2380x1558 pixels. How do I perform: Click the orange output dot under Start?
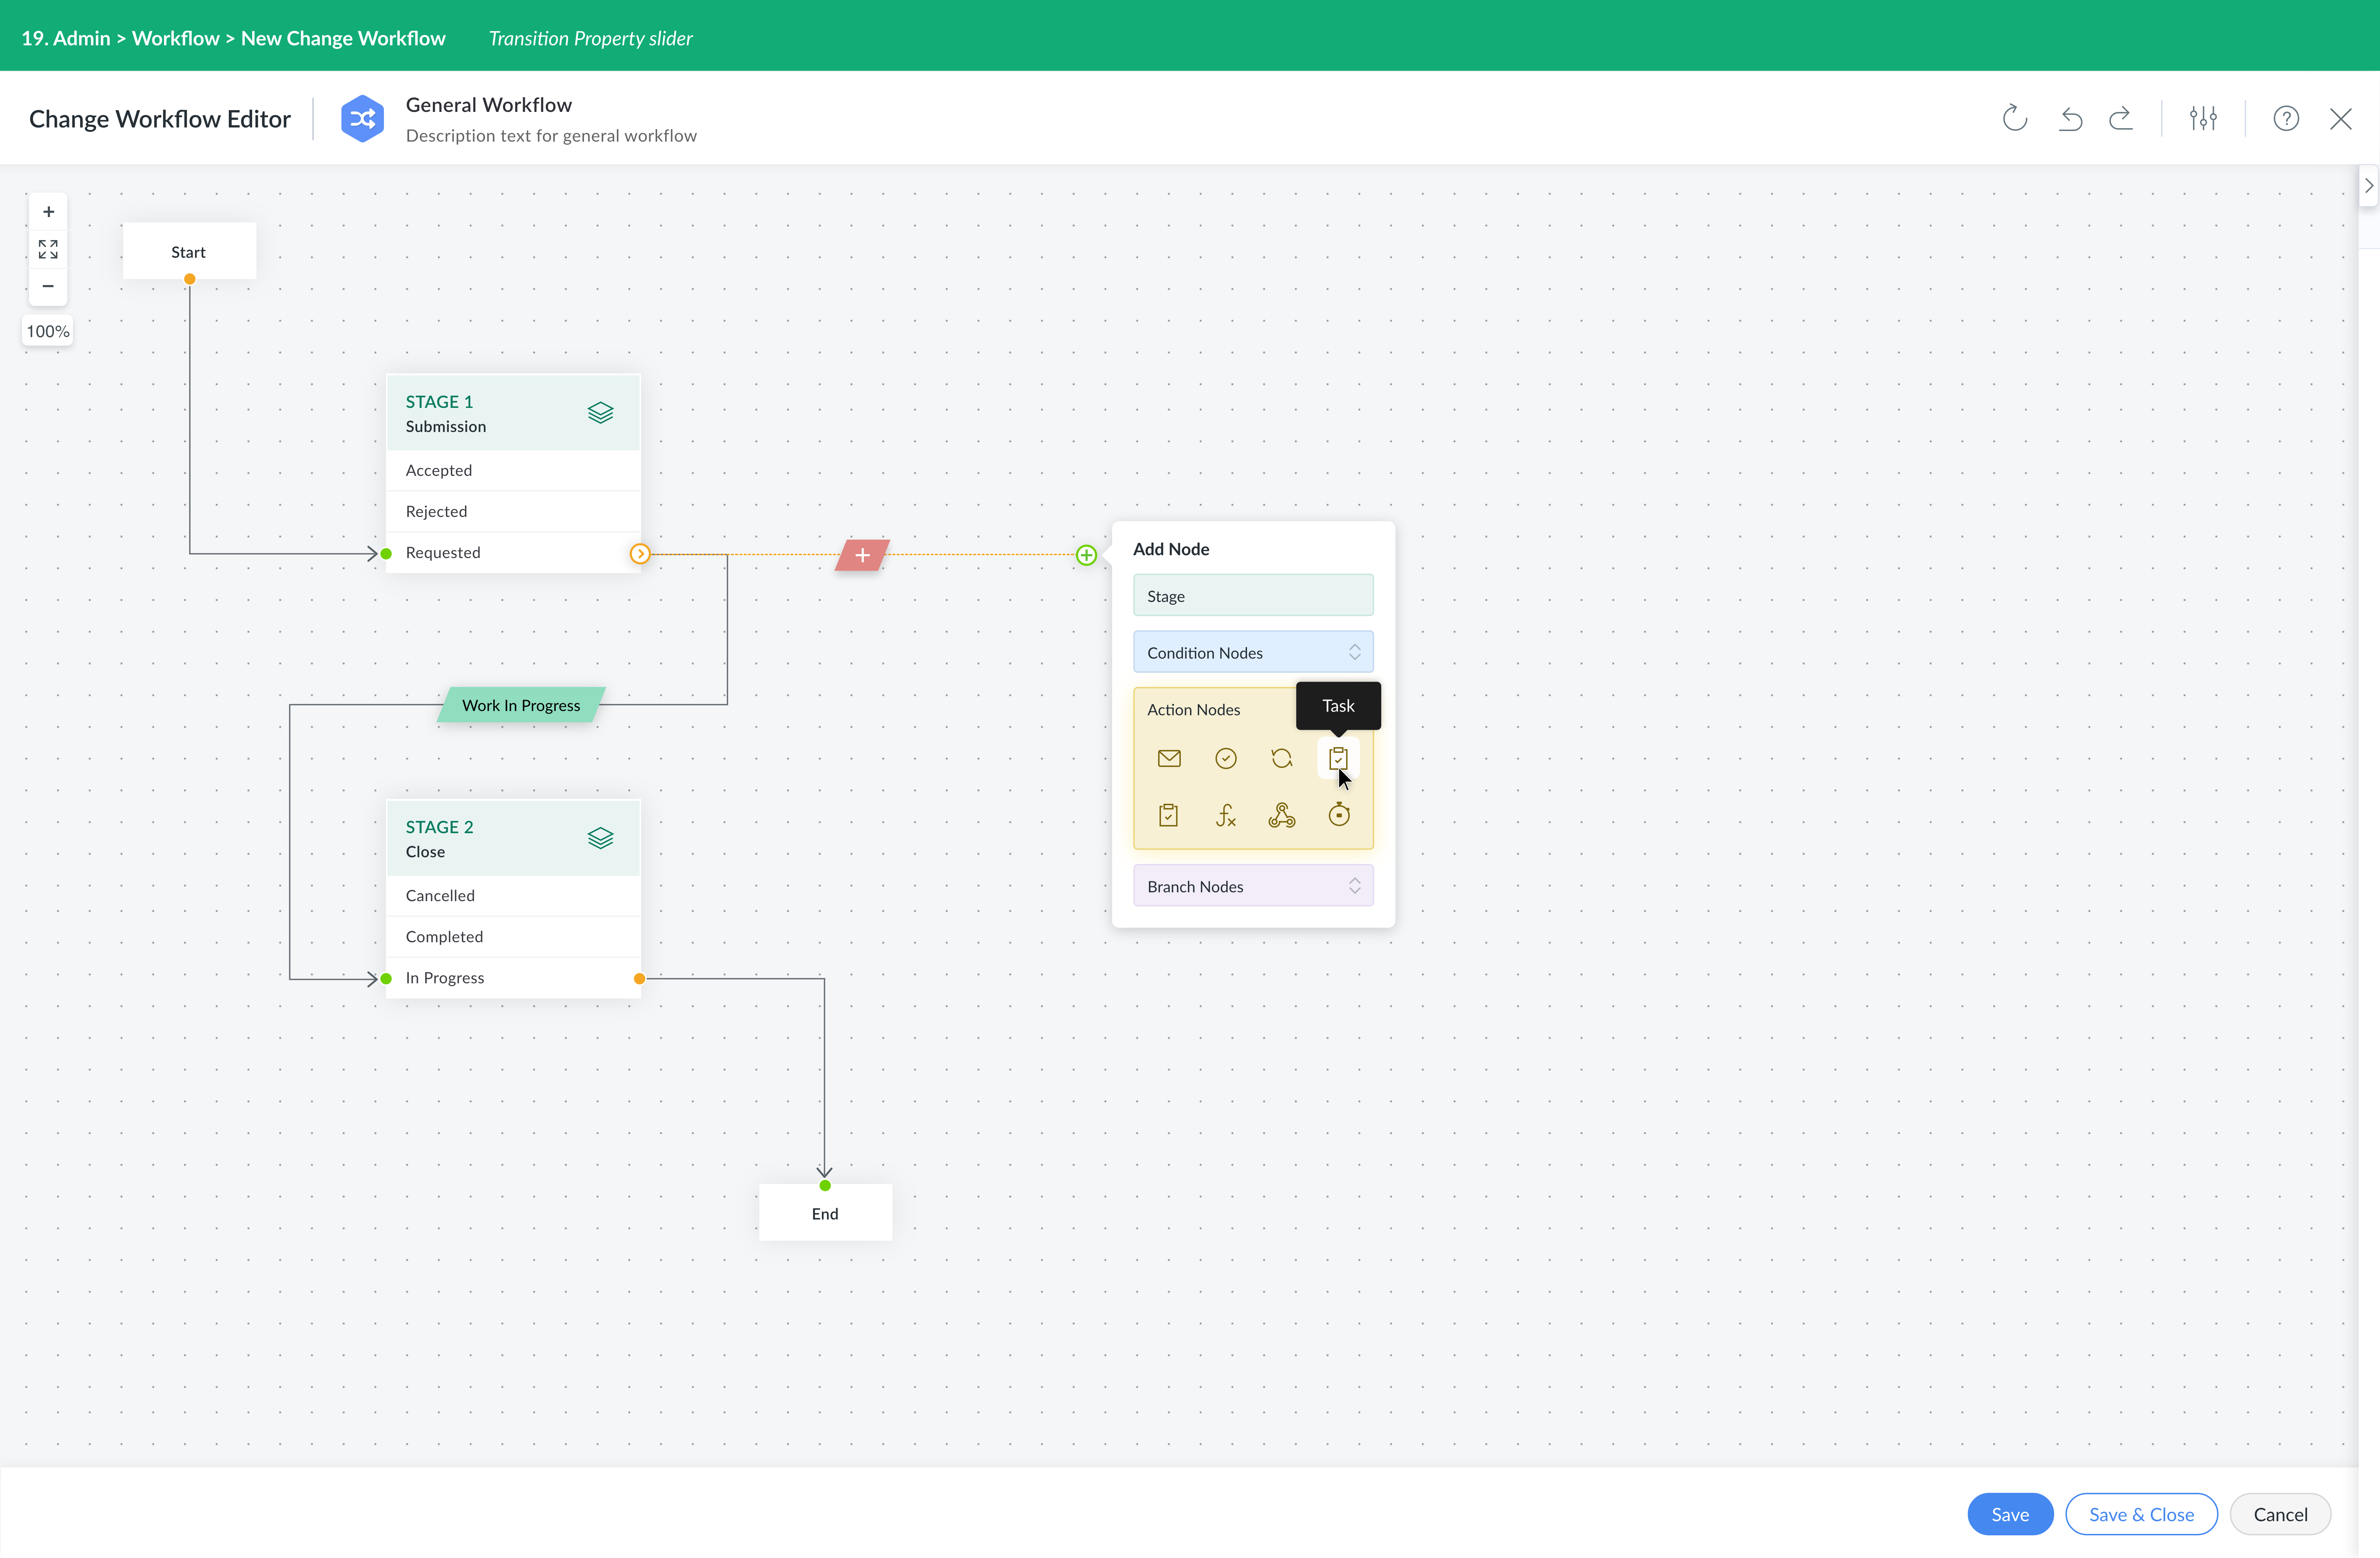(x=189, y=279)
